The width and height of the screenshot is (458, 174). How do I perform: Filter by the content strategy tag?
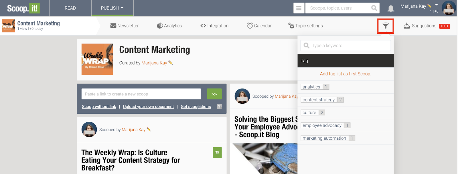point(322,100)
